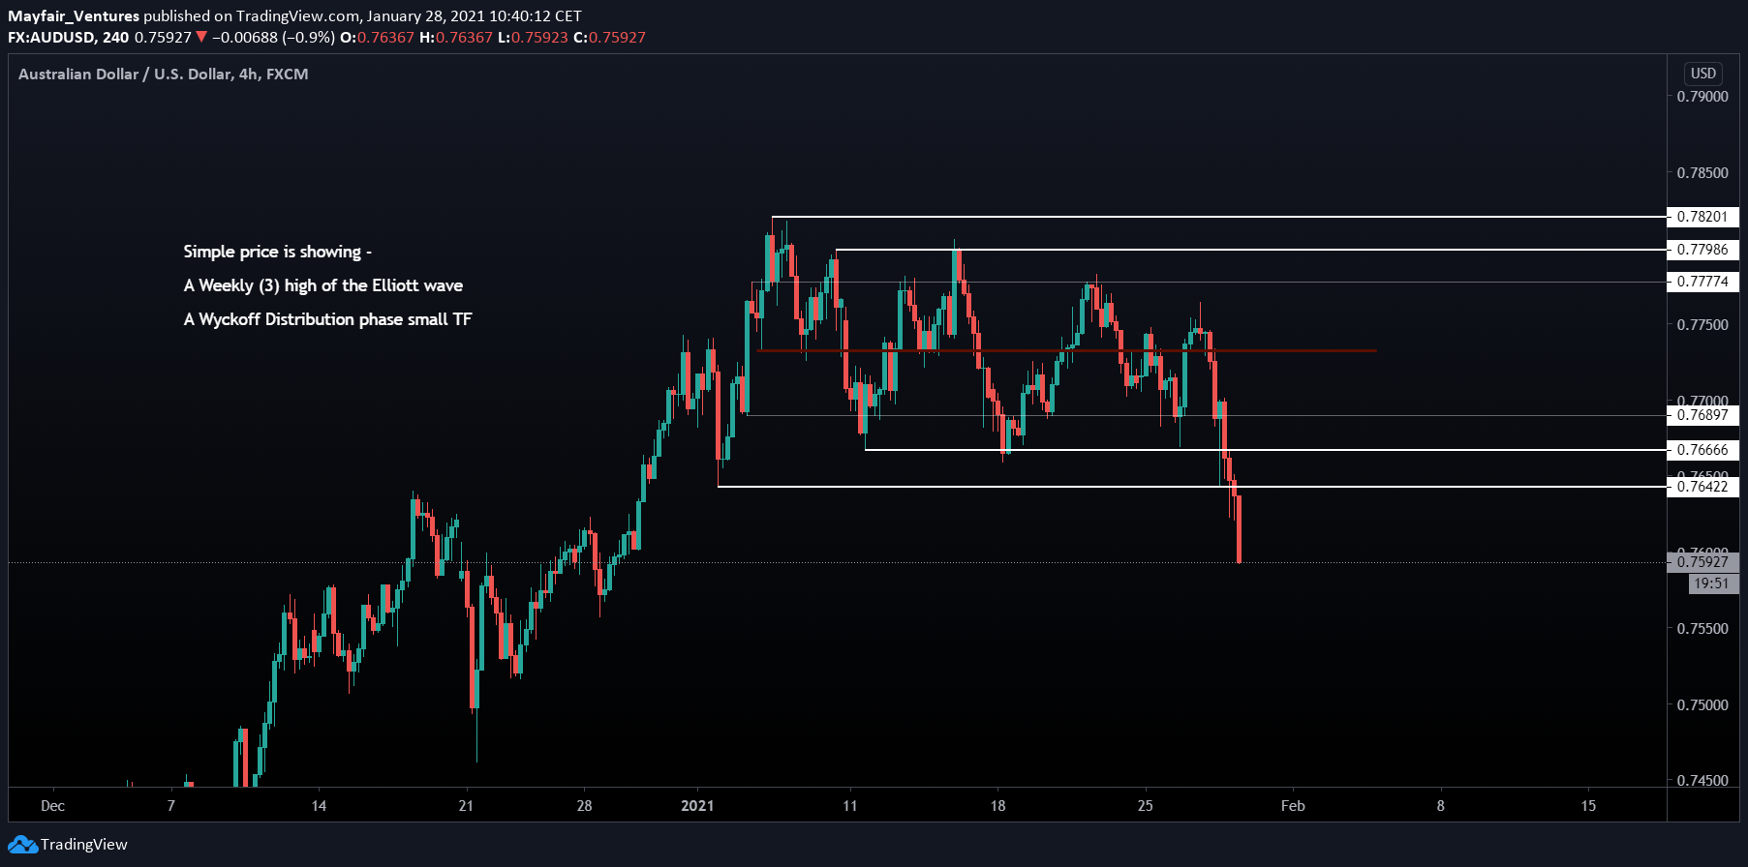Screen dimensions: 1748x867
Task: Click the 0.76897 price level label
Action: click(x=1702, y=415)
